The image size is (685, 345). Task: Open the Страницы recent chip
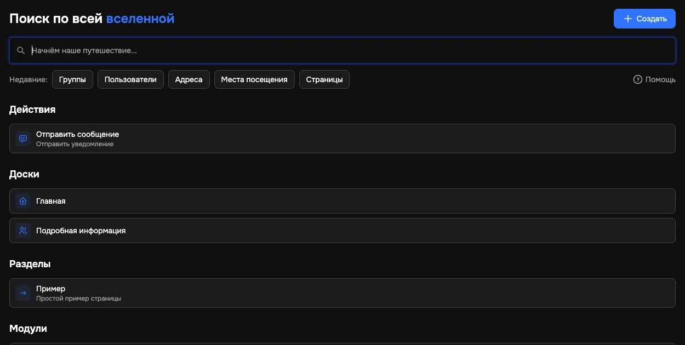(x=324, y=79)
